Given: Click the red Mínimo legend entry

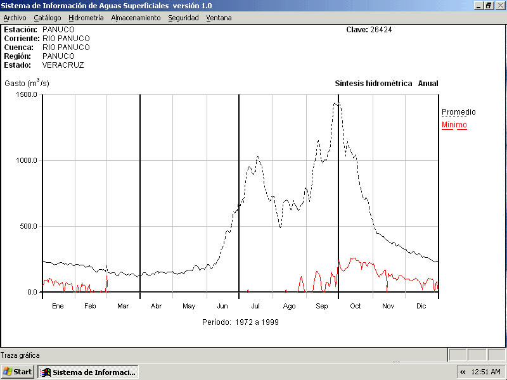Looking at the screenshot, I should (454, 125).
